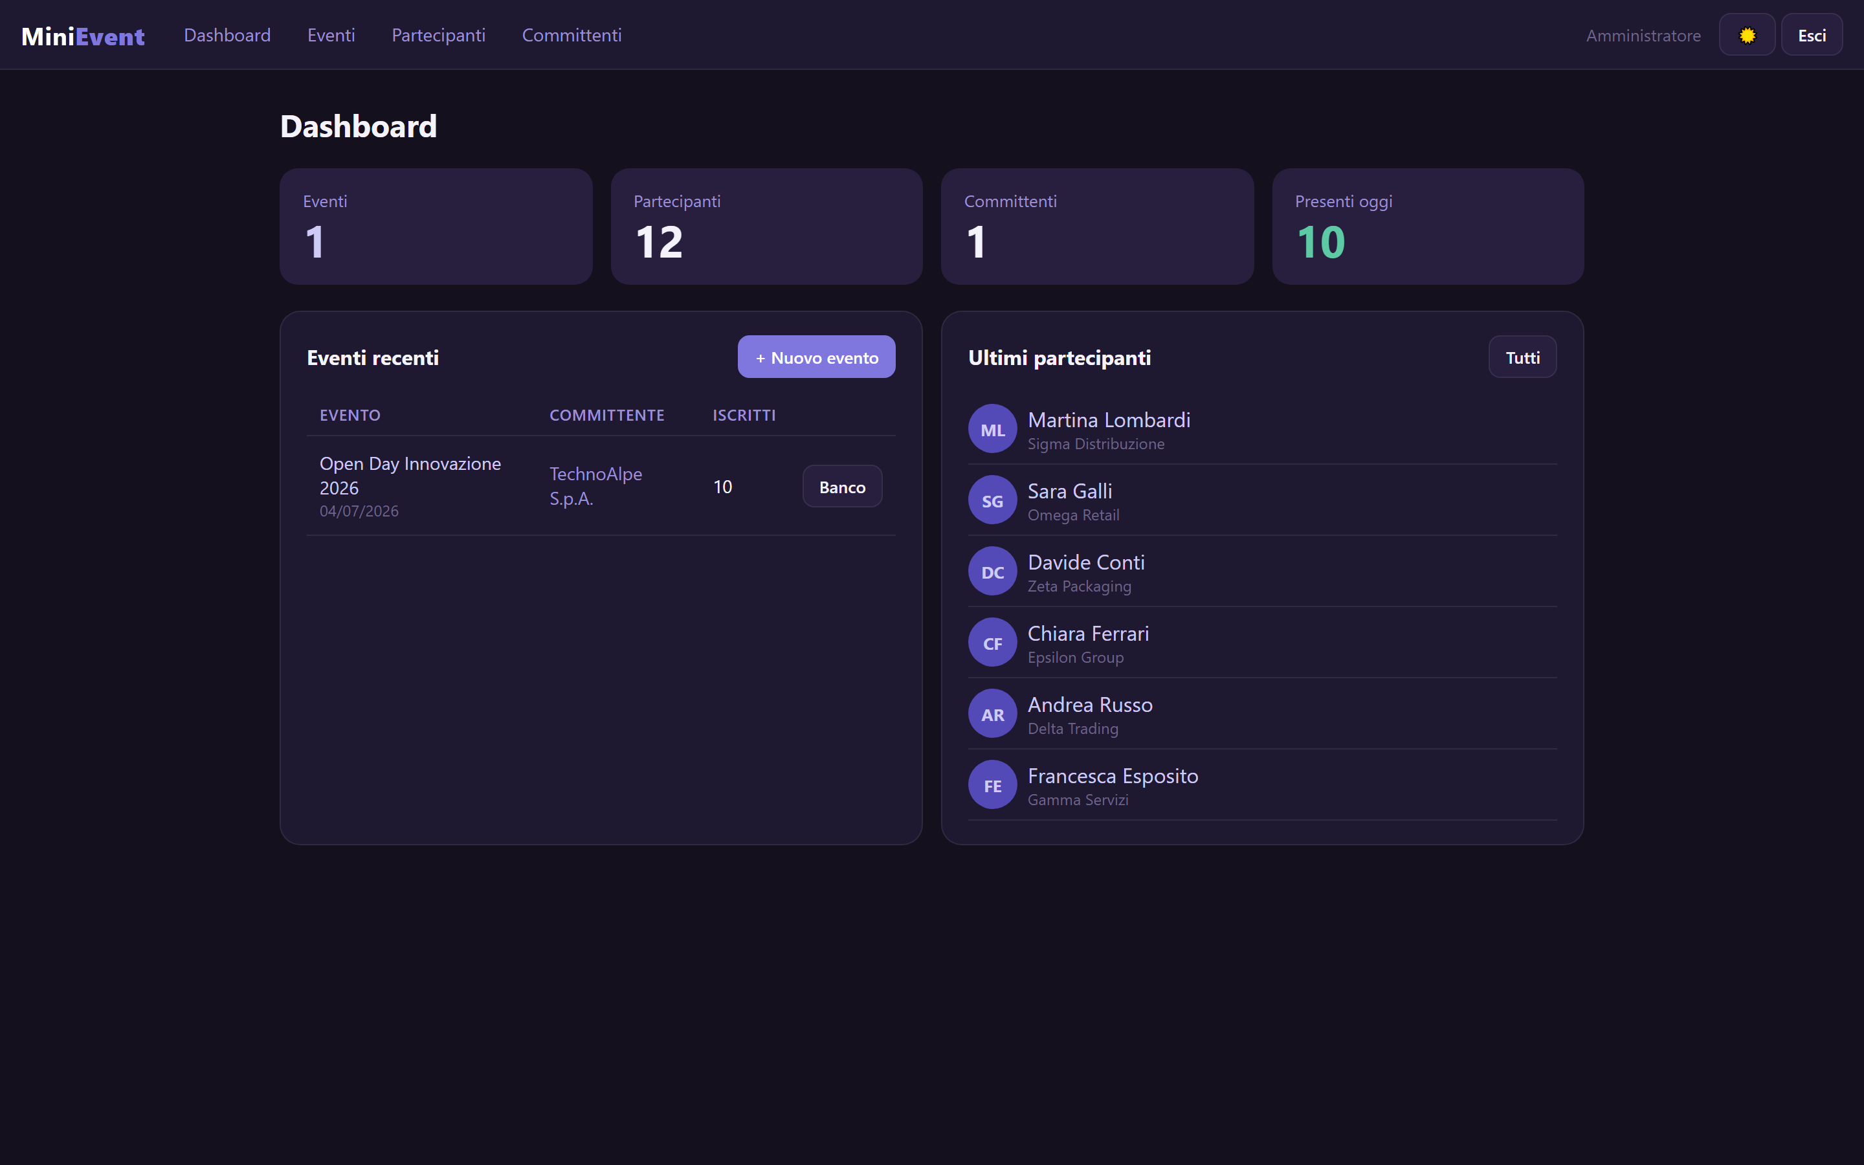
Task: Click the iscritti count 10 in table
Action: click(x=722, y=487)
